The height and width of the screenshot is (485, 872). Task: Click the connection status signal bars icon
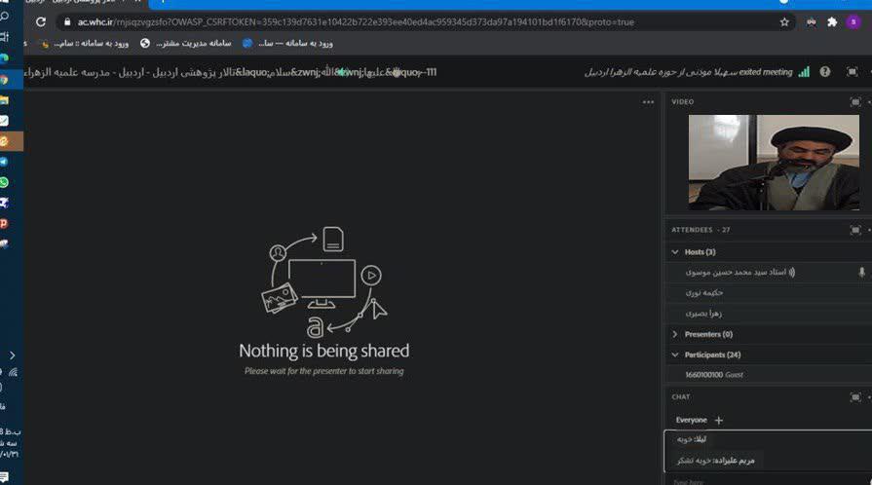point(803,72)
